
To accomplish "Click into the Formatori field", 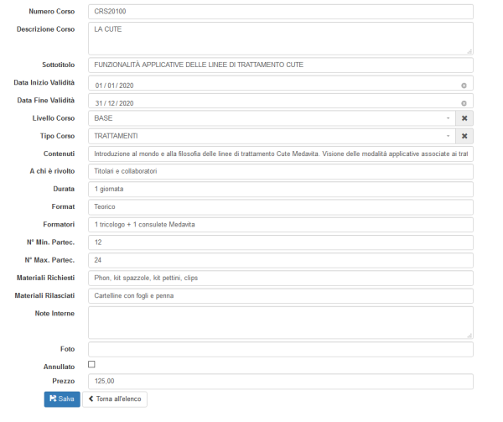I will tap(280, 224).
